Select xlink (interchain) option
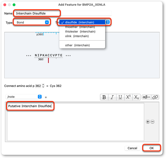 tap(77, 36)
